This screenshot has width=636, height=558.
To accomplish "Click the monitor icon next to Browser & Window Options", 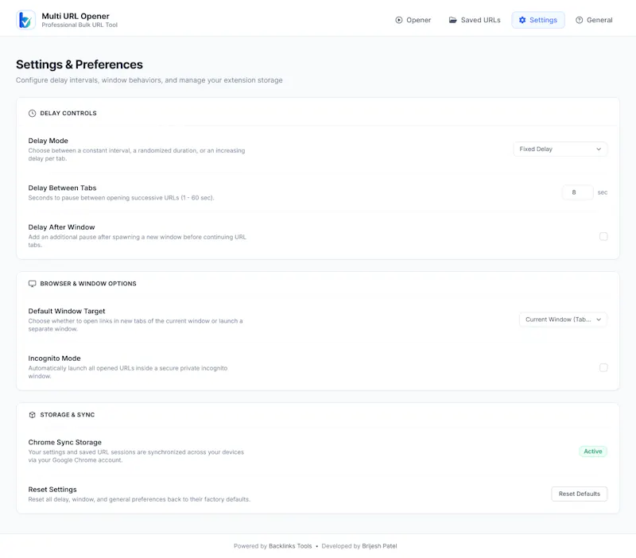I will [32, 284].
